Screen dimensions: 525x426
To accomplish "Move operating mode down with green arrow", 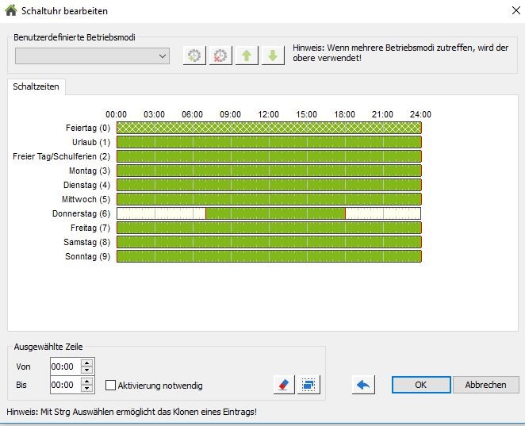I will click(273, 56).
